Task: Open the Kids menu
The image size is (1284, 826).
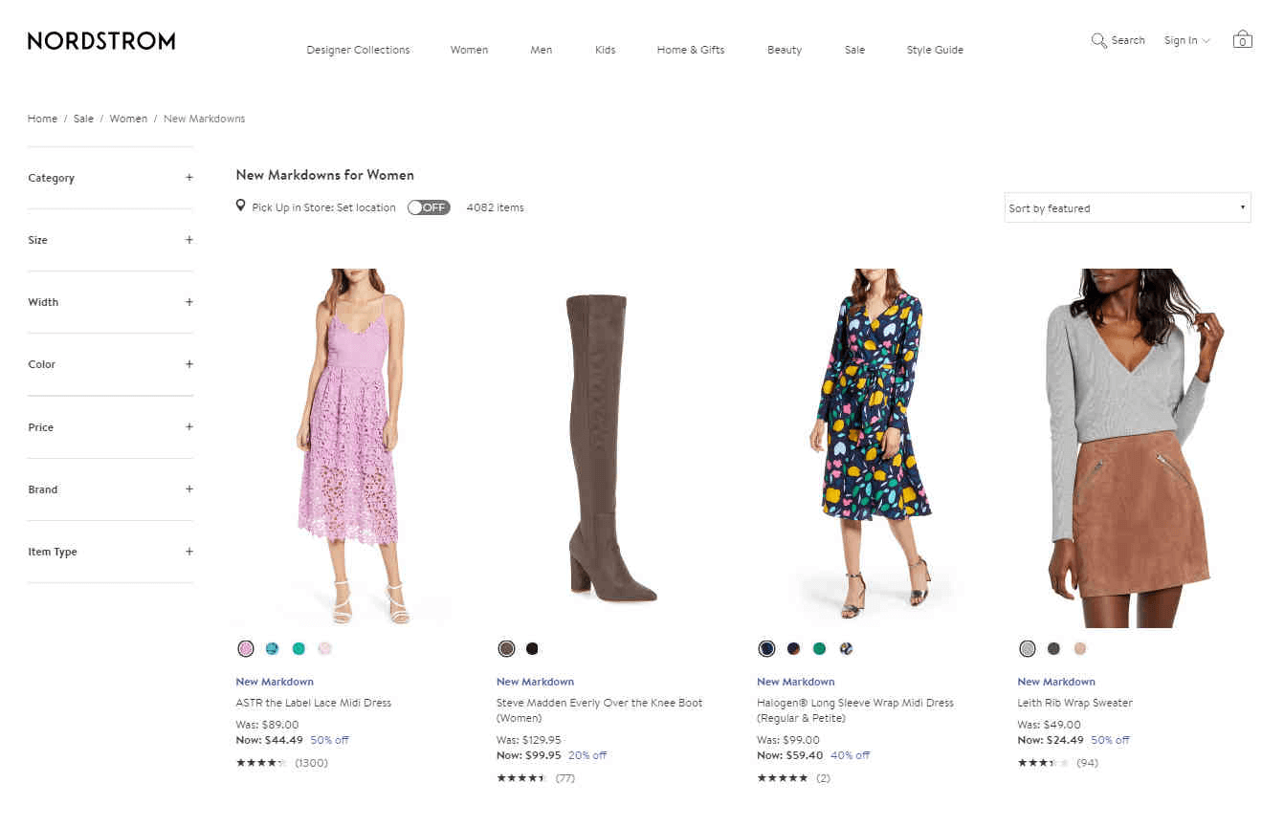Action: click(606, 50)
